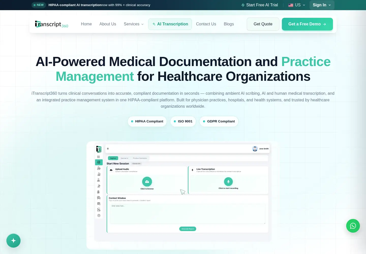Screen dimensions: 366x254
Task: Open the US region selector
Action: (x=297, y=5)
